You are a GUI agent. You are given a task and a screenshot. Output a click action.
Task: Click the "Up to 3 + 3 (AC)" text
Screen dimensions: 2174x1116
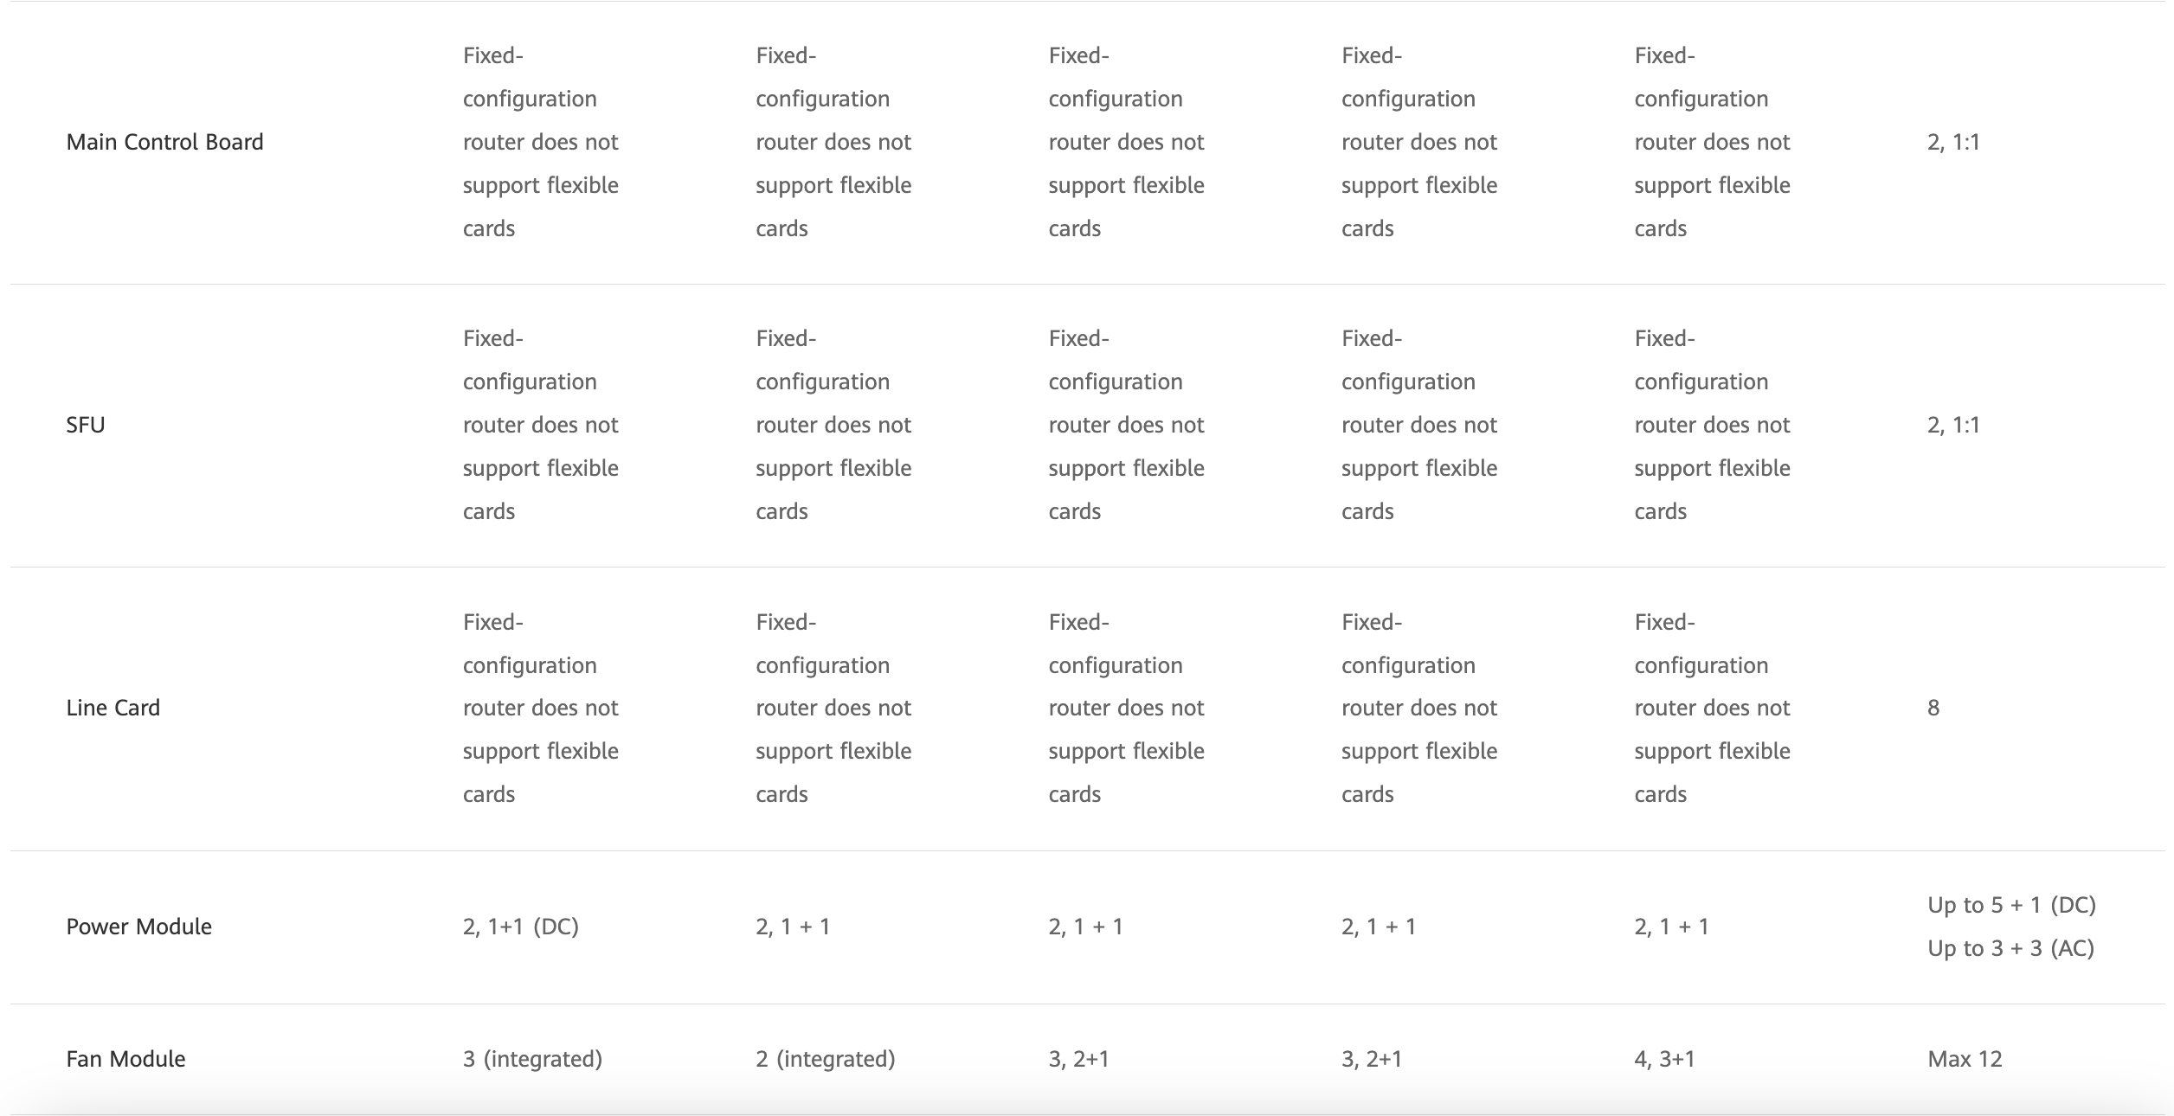point(2010,948)
